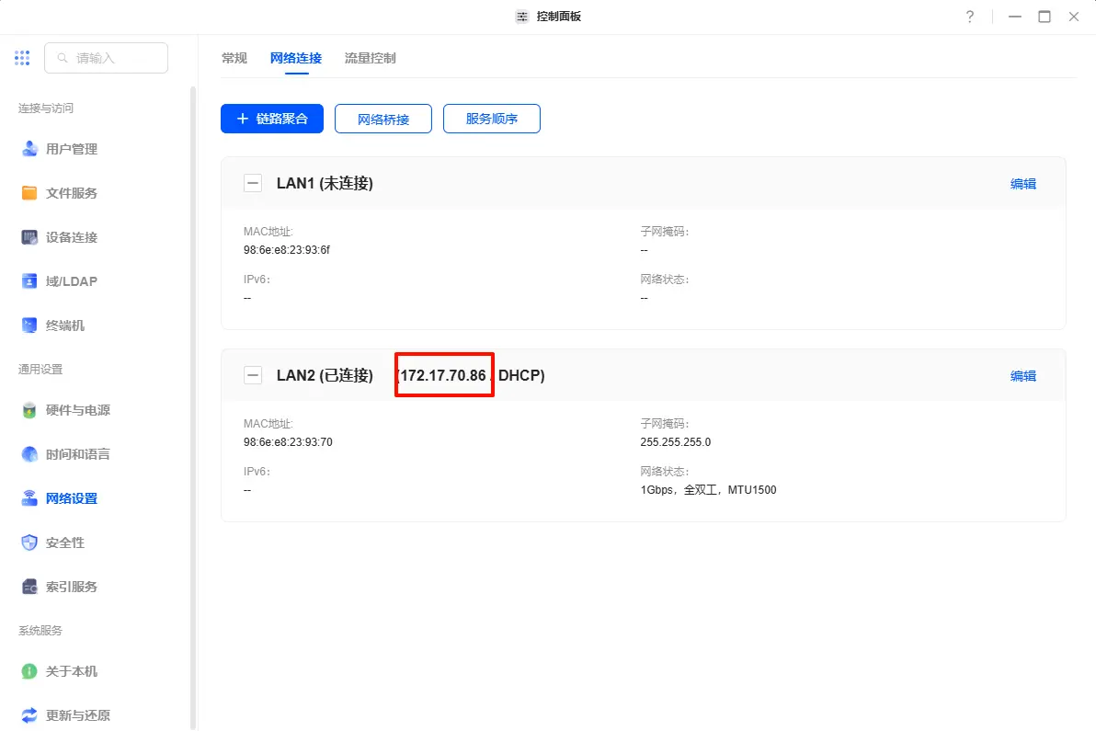Open 设备连接 device connection icon
Screen dimensions: 1096x731
point(29,237)
